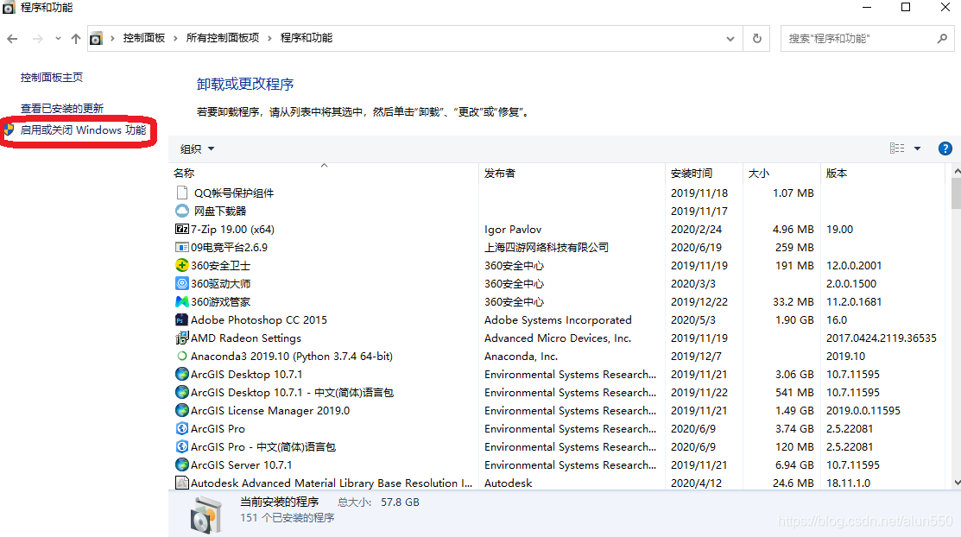Expand chevron after 控制面板 breadcrumb

(175, 39)
